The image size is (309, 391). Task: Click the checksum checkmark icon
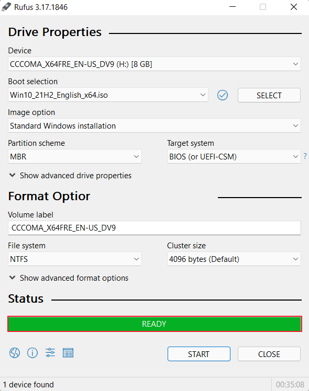click(222, 95)
